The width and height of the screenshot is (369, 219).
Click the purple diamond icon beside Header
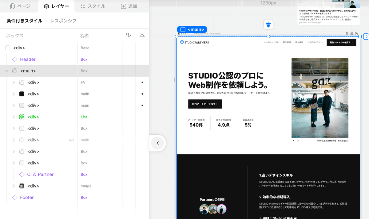[x=14, y=59]
